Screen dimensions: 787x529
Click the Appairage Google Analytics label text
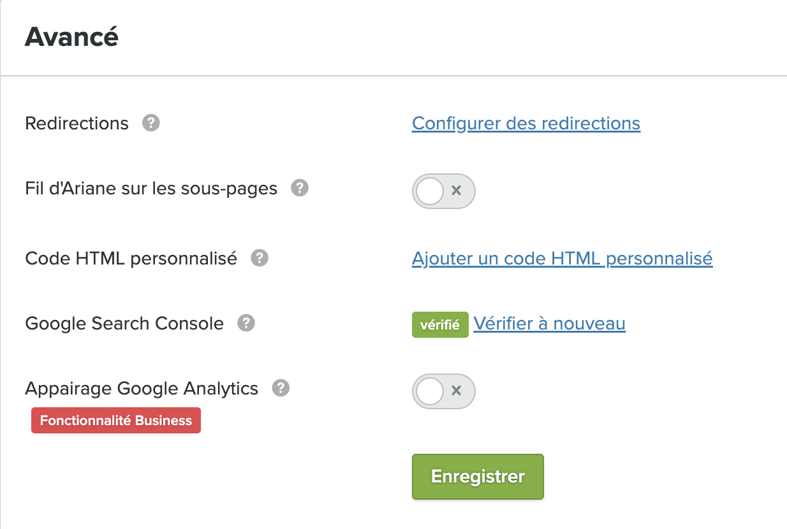click(x=142, y=389)
